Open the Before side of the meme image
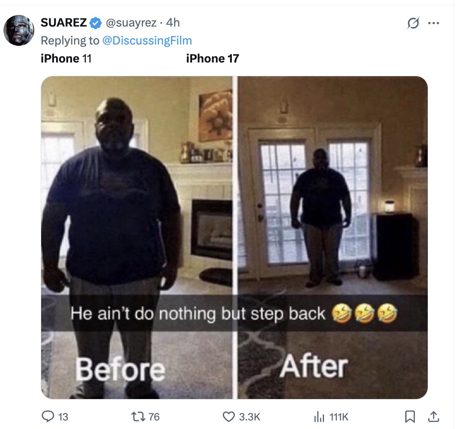The image size is (456, 429). point(137,237)
